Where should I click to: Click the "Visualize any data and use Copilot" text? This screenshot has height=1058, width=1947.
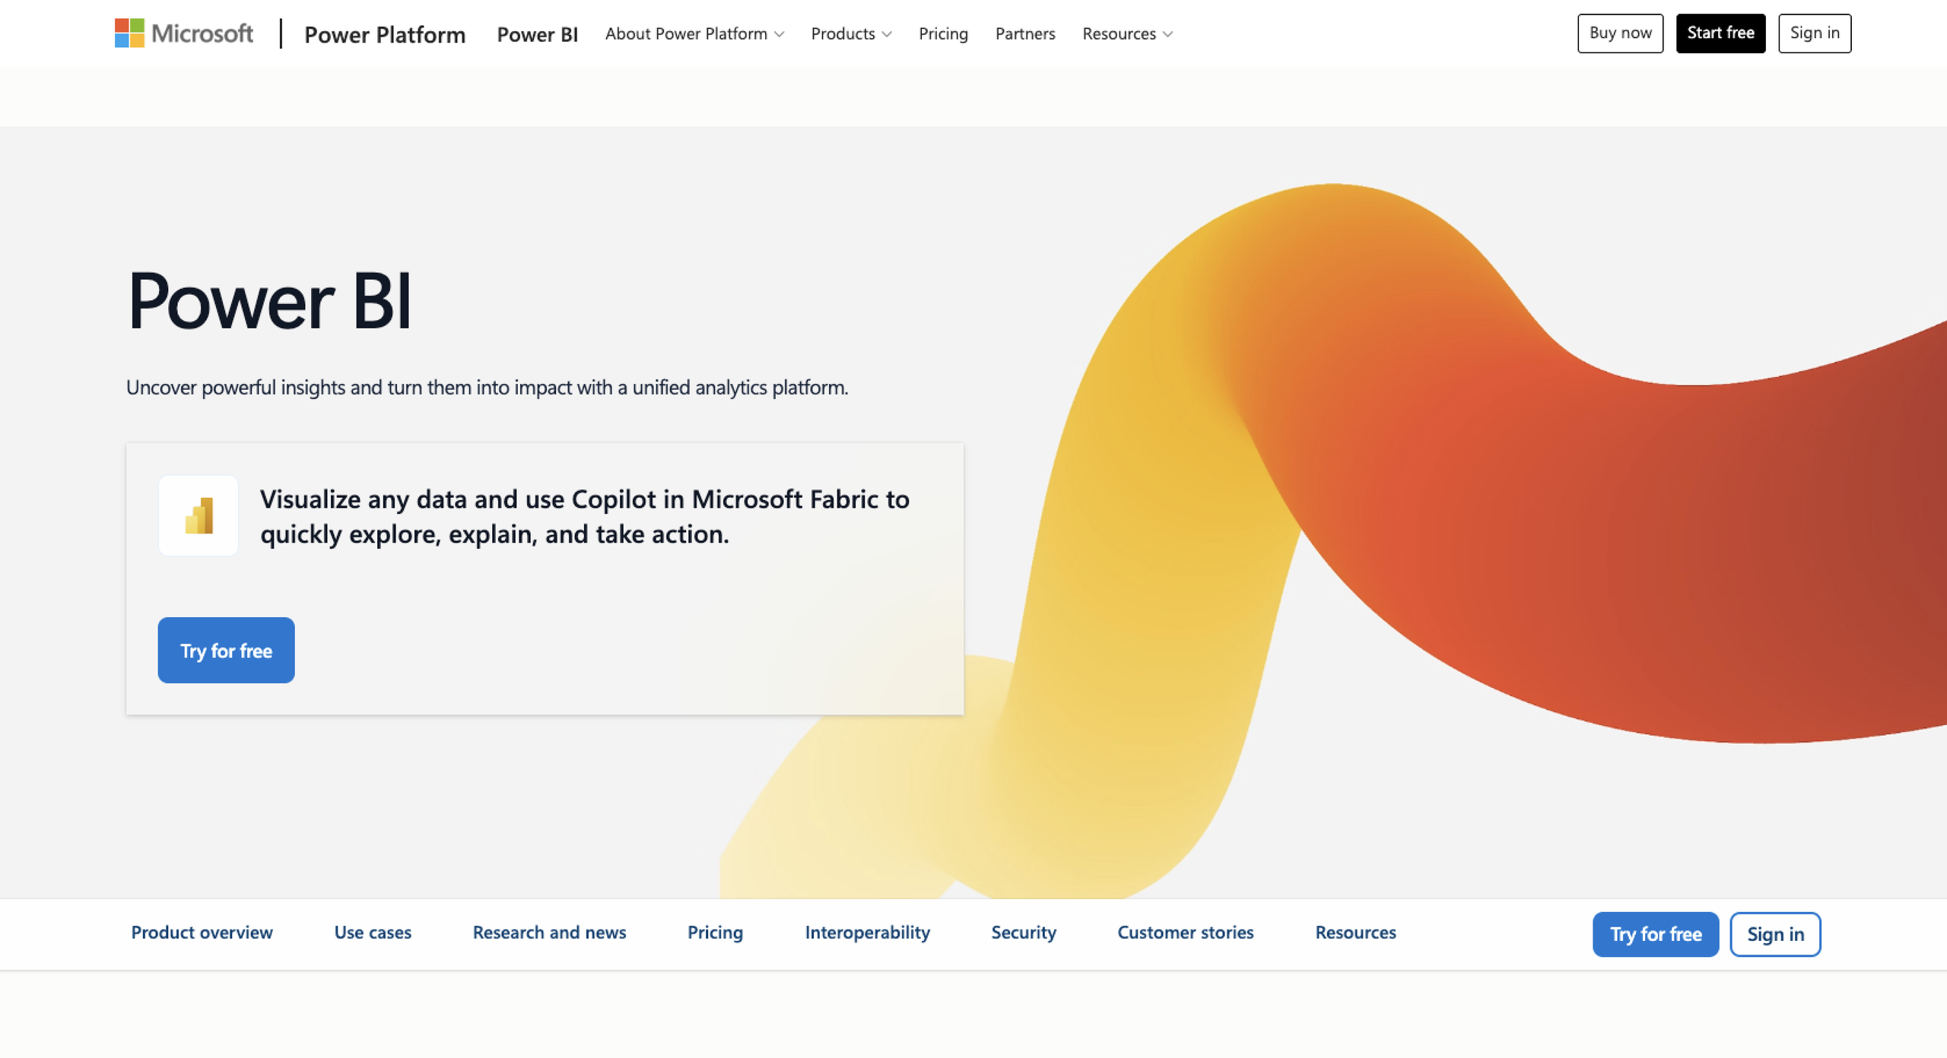[584, 517]
